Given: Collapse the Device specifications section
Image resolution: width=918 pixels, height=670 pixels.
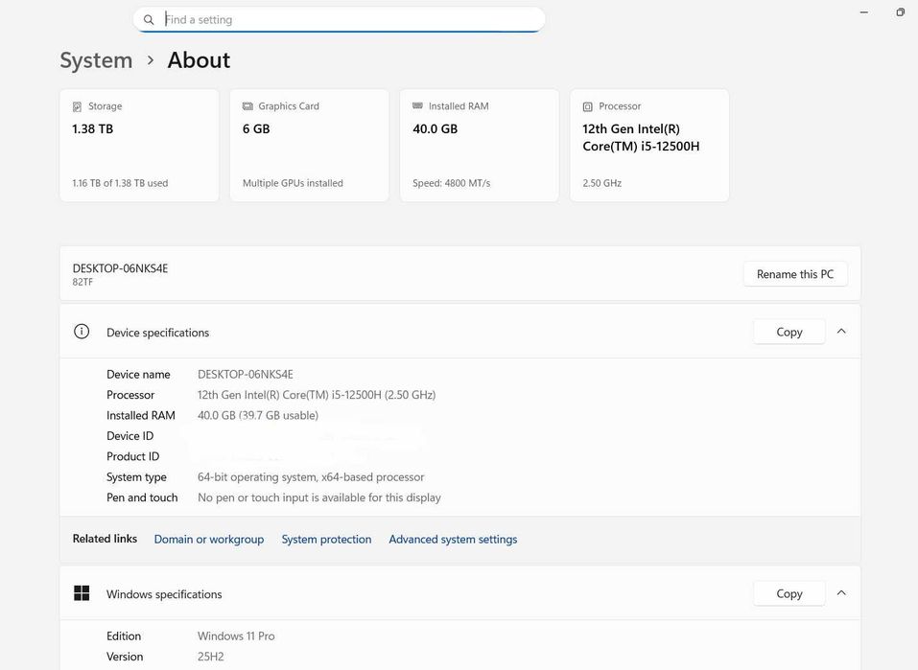Looking at the screenshot, I should (841, 332).
